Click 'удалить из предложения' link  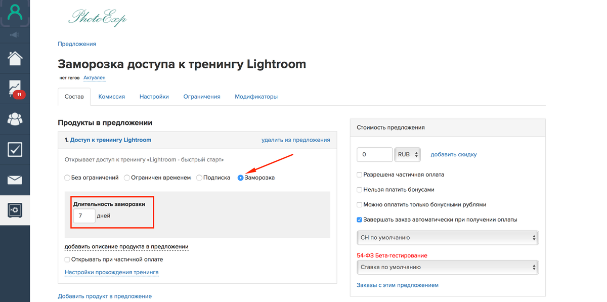tap(296, 140)
